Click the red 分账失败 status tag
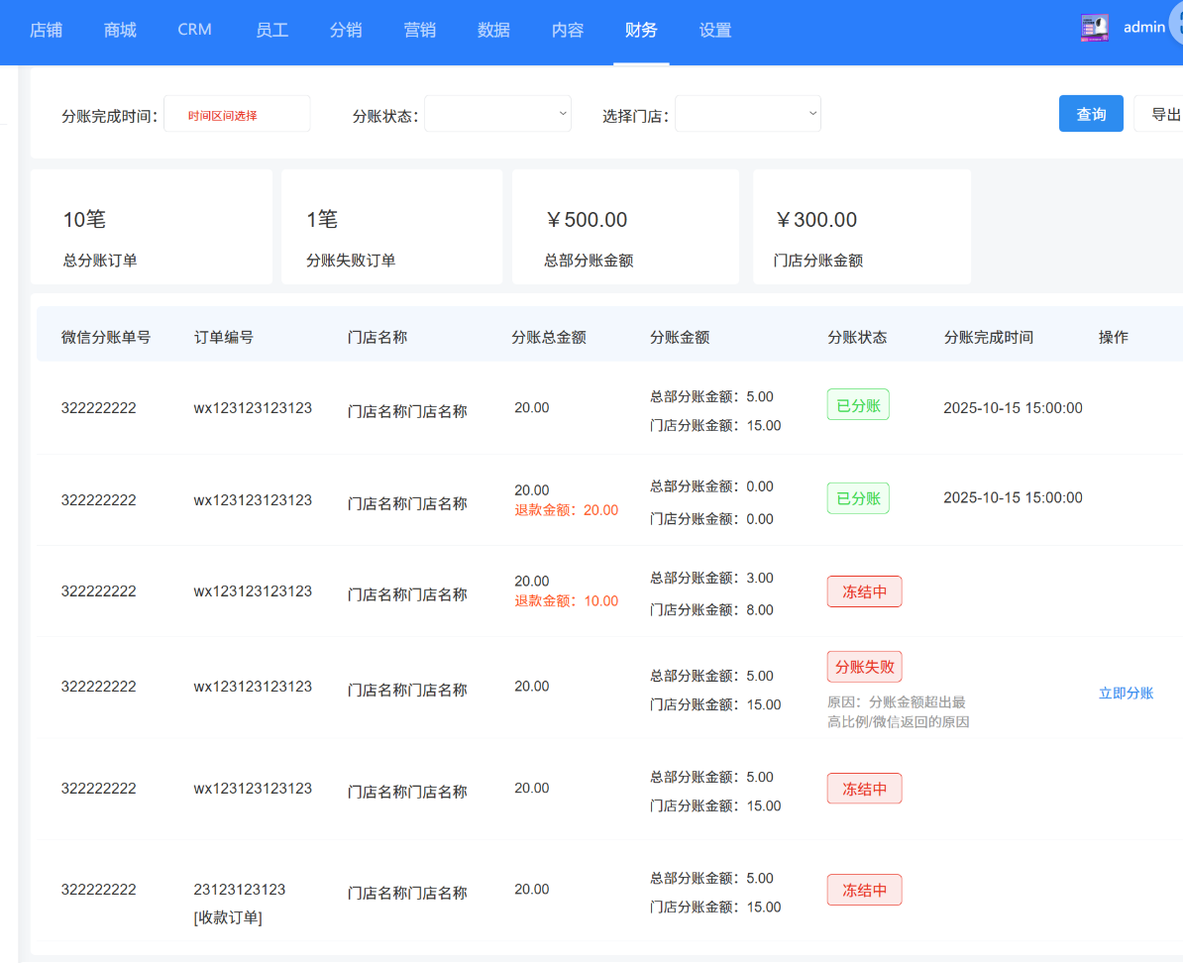 pyautogui.click(x=864, y=667)
